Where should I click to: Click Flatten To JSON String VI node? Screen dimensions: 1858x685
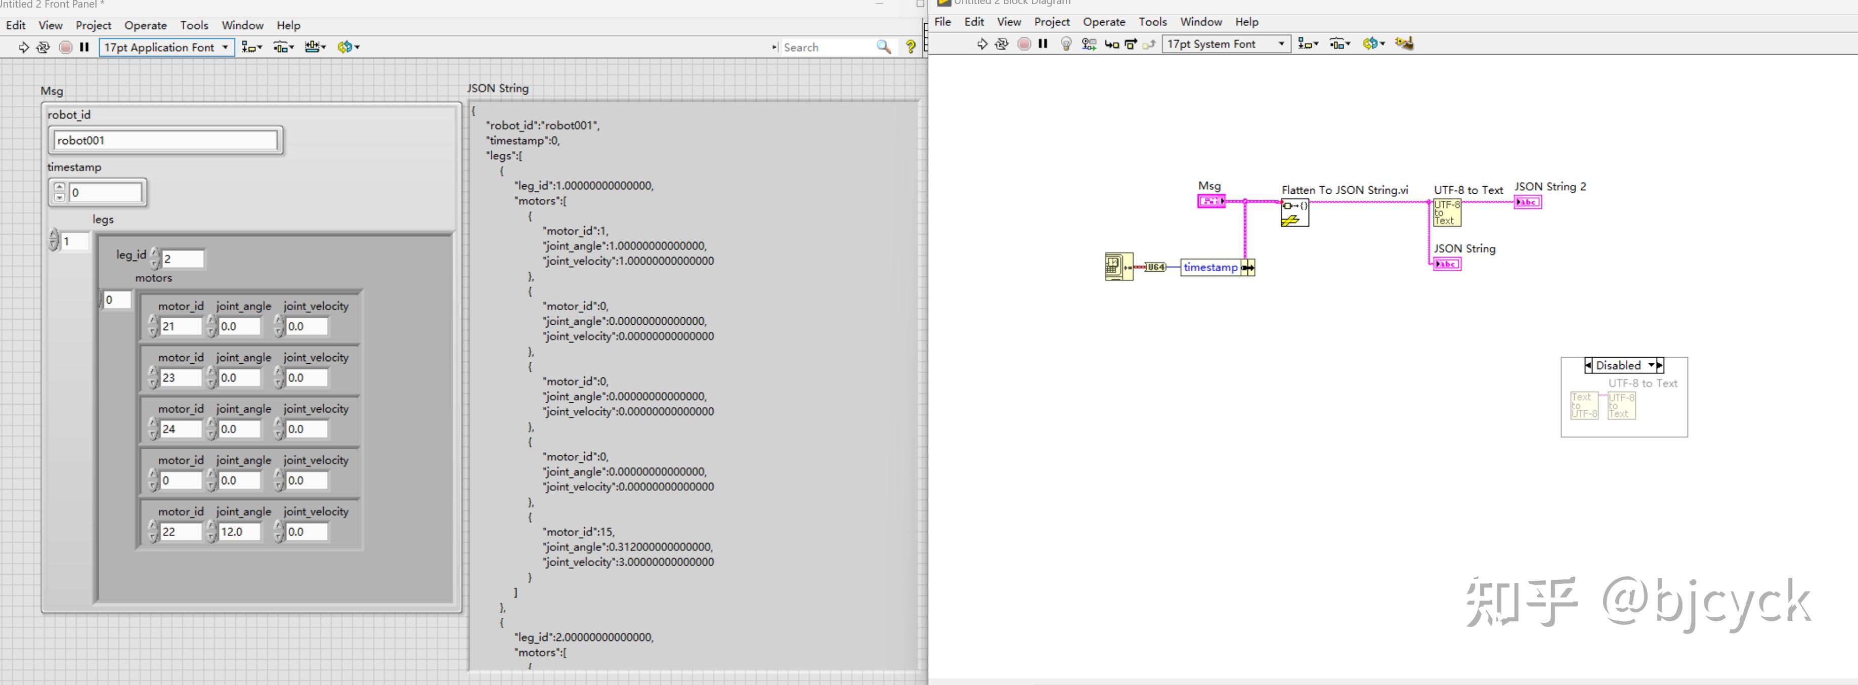point(1294,212)
